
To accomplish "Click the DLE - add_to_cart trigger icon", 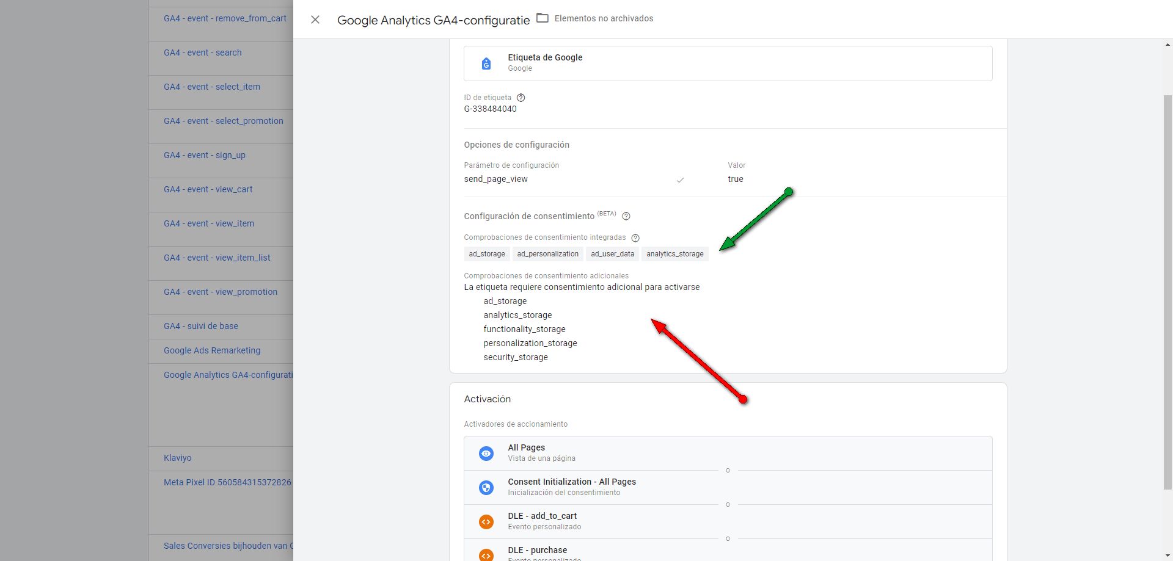I will tap(486, 521).
